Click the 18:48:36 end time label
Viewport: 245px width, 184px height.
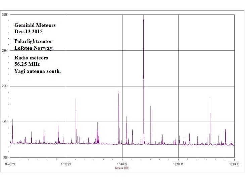pos(234,164)
